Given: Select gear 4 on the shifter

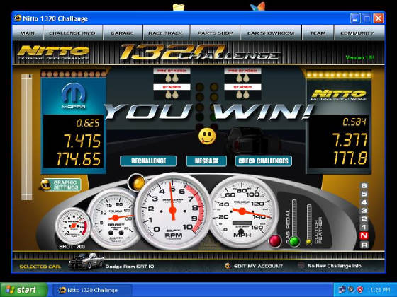Looking at the screenshot, I should [x=364, y=202].
